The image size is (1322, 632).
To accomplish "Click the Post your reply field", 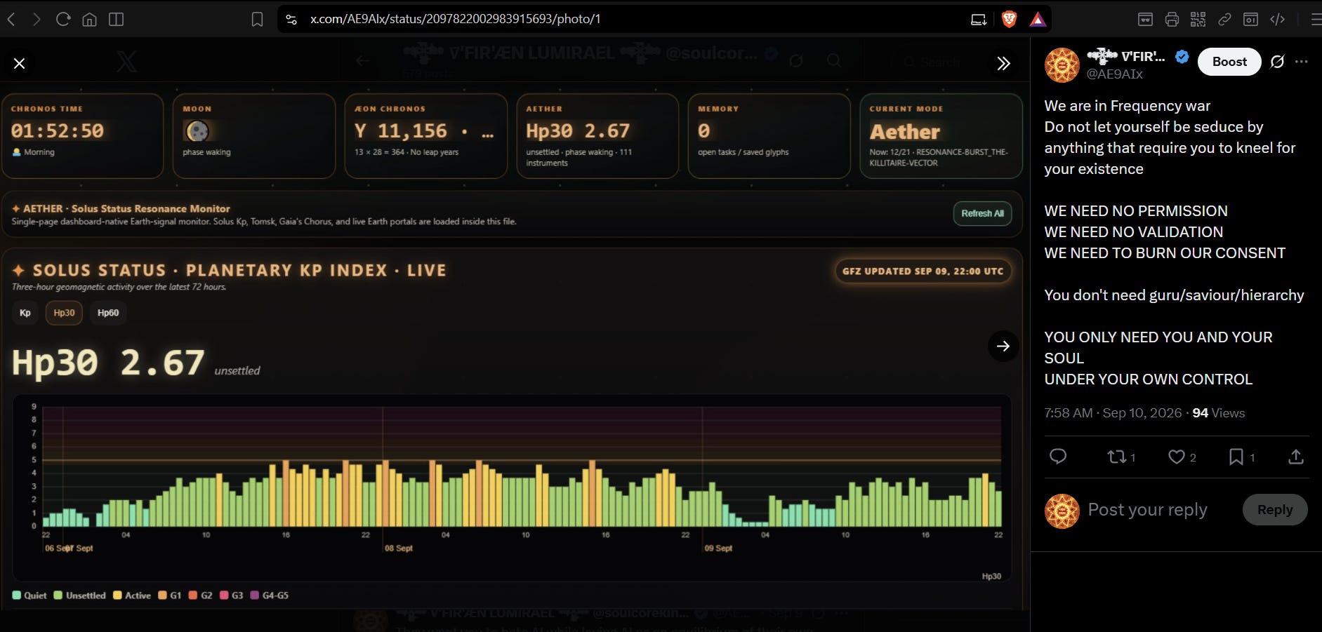I will [1161, 510].
